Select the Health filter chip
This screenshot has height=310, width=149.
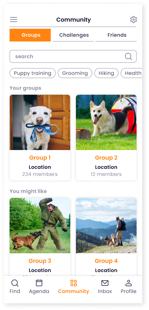[132, 73]
